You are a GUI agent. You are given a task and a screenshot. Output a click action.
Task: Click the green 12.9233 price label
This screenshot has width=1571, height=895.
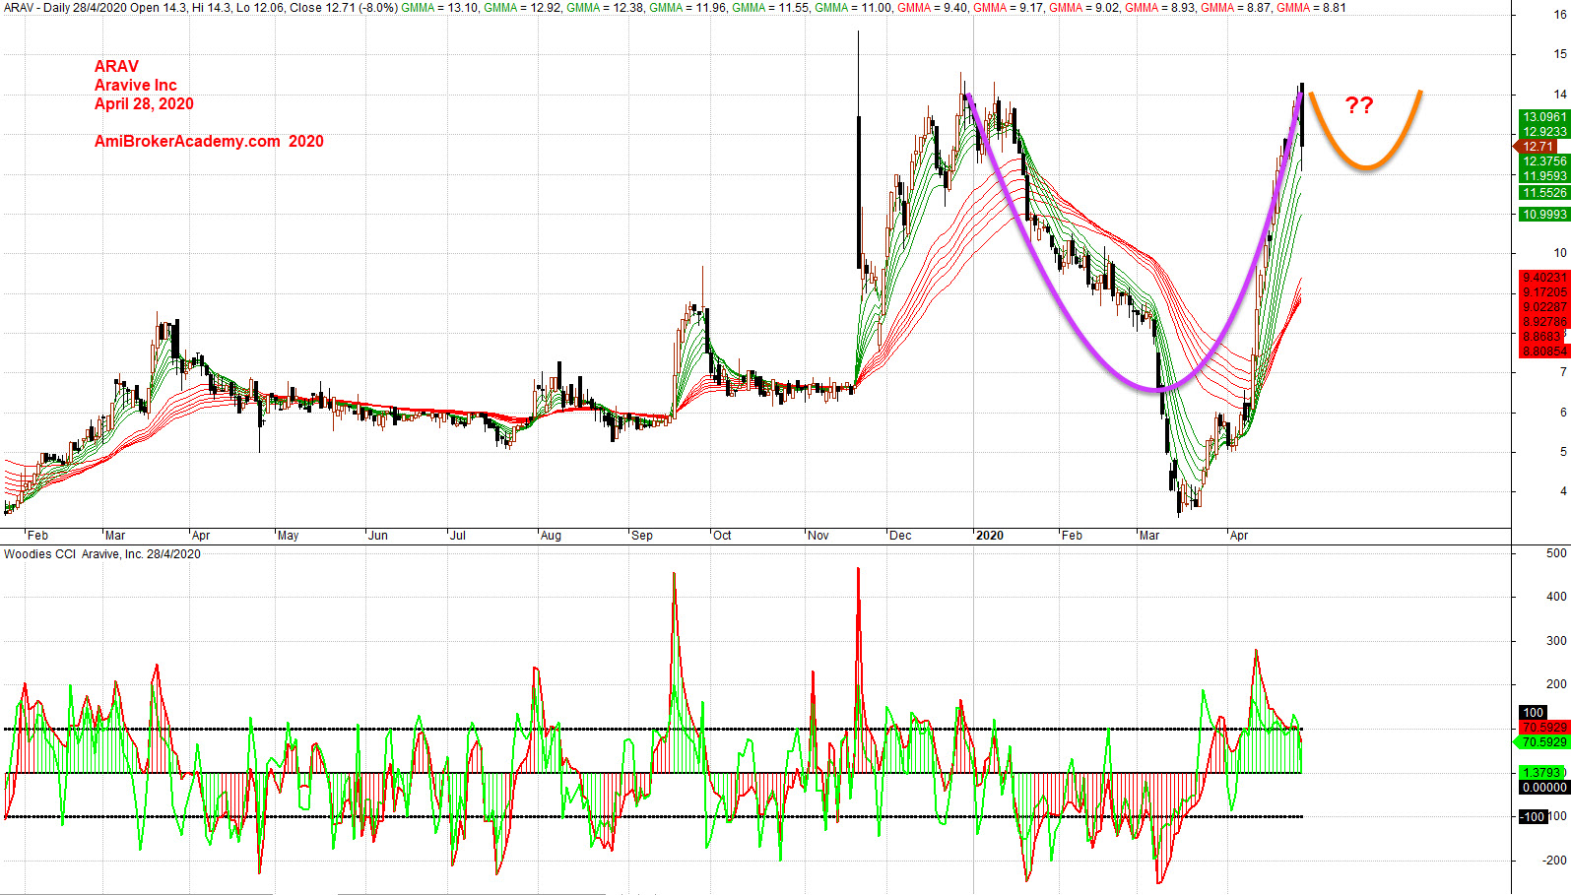coord(1544,132)
